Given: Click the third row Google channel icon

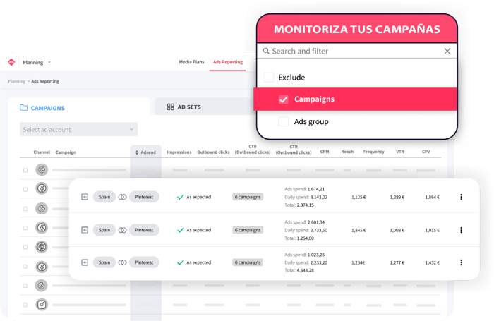Looking at the screenshot, I should coord(42,208).
